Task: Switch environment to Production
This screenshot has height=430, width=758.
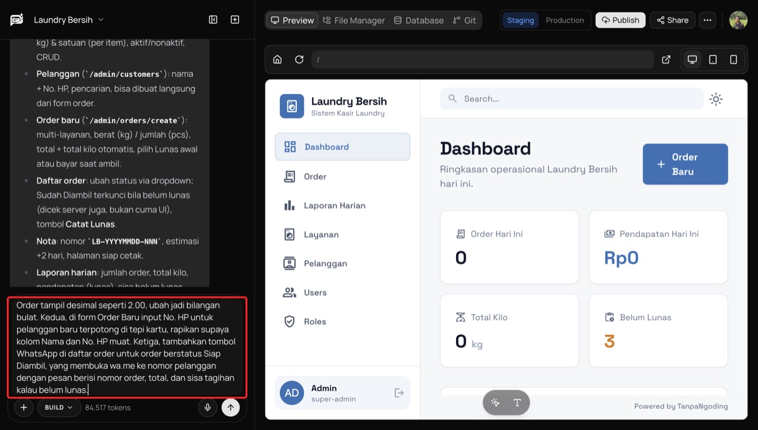Action: pyautogui.click(x=565, y=20)
